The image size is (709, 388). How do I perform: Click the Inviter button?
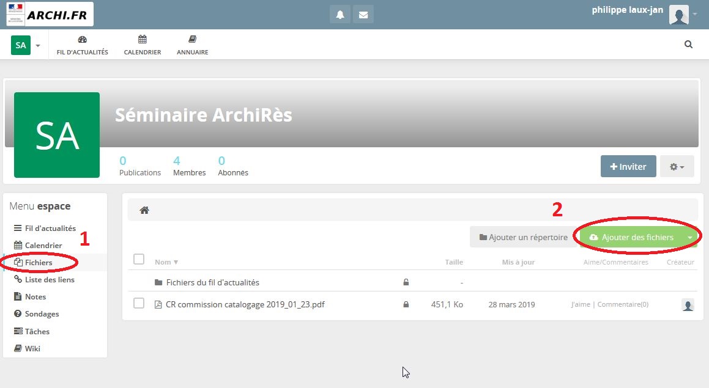pos(628,166)
